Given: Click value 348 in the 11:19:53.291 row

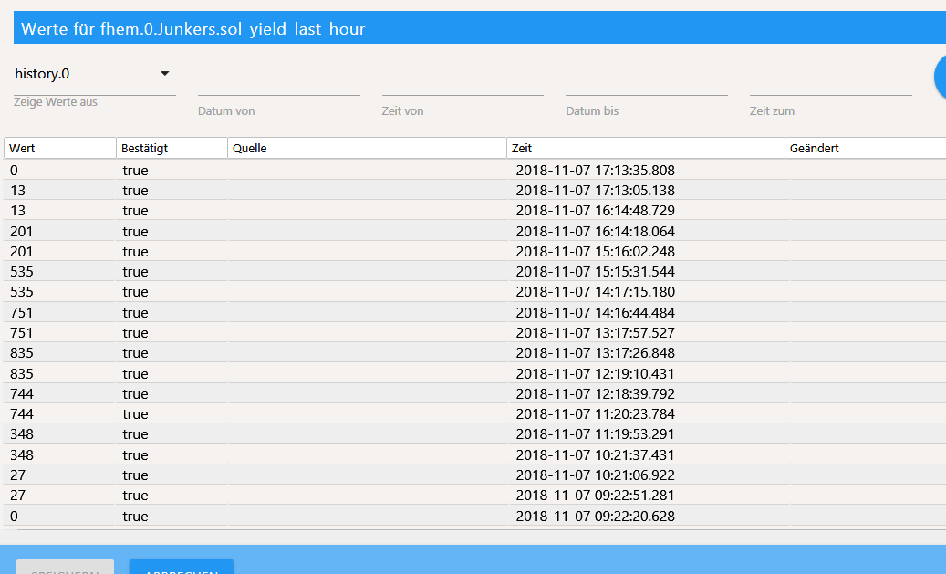Looking at the screenshot, I should 22,434.
